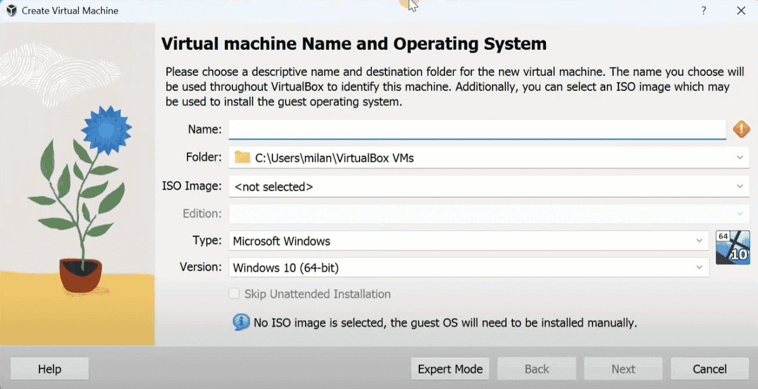Open the Folder location dropdown
The height and width of the screenshot is (389, 758).
tap(741, 157)
